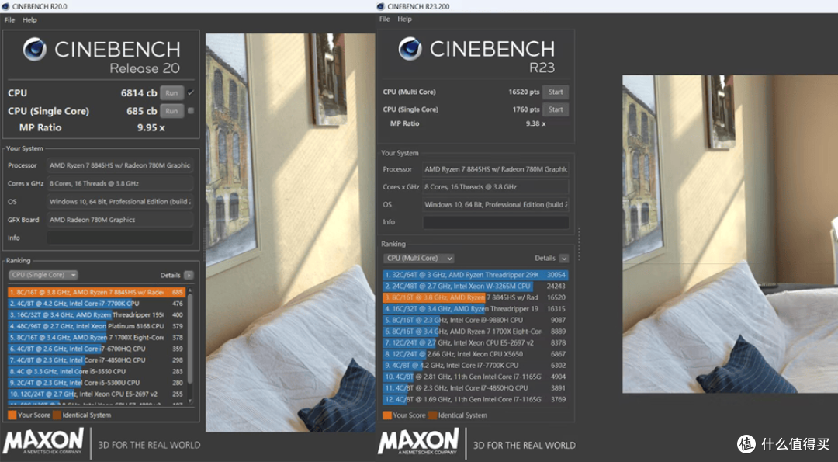Open the File menu in Cinebench R20

9,19
